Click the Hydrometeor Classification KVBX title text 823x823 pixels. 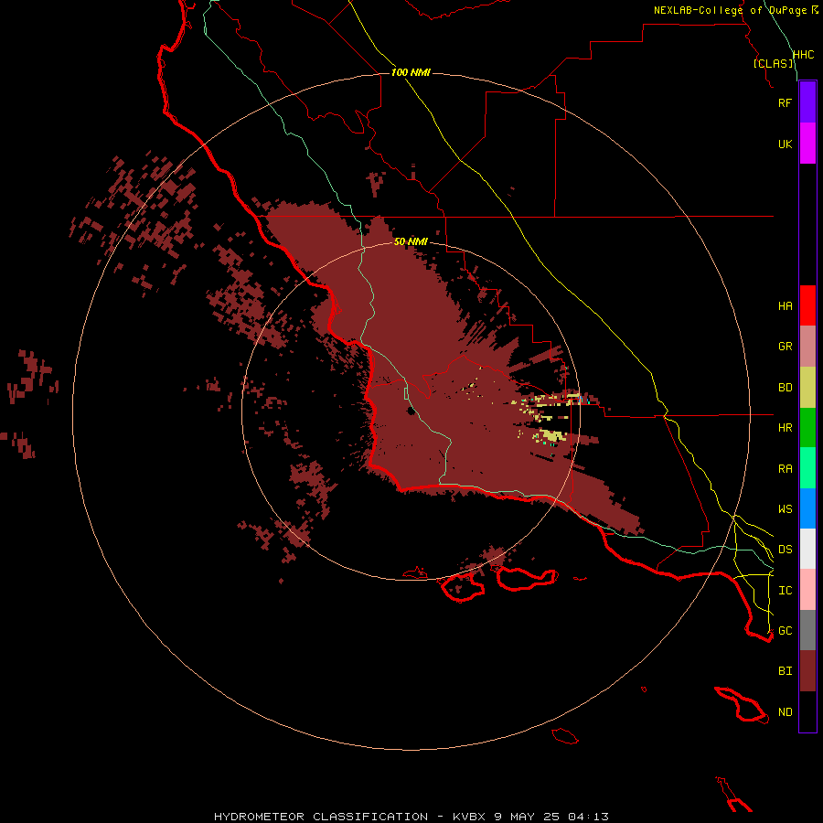411,817
